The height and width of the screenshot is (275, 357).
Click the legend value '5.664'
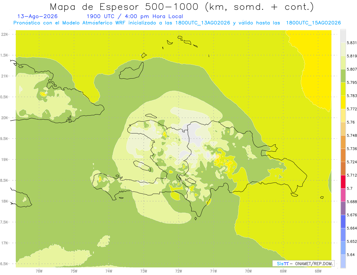tap(352, 228)
